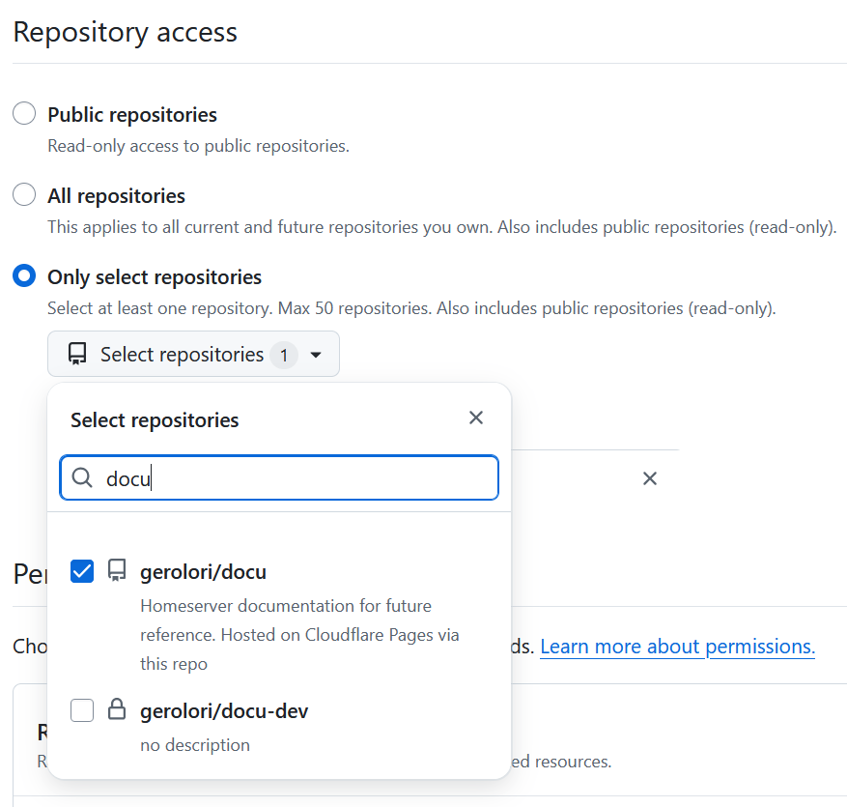The image size is (847, 807).
Task: Click the lock icon beside gerolori/docu-dev
Action: [117, 709]
